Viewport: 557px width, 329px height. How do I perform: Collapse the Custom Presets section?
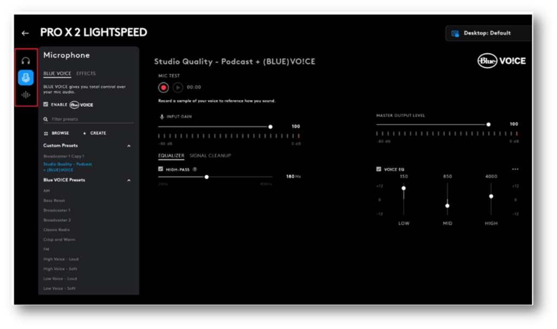click(129, 145)
